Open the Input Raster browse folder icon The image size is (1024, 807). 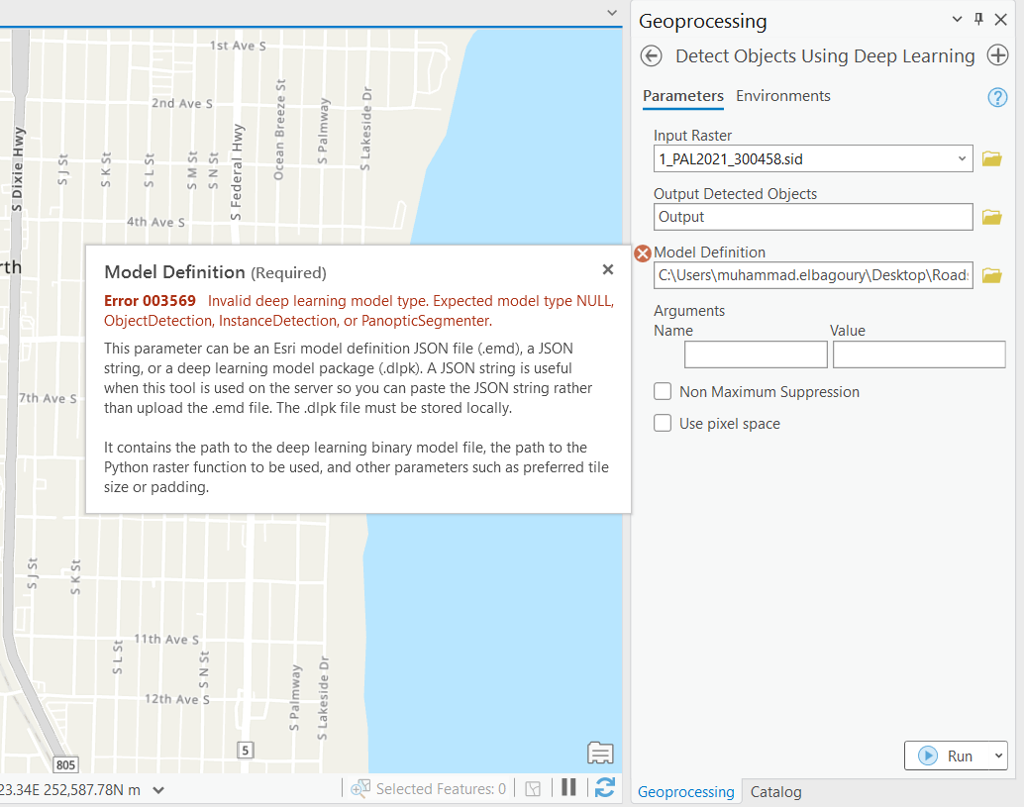pos(992,158)
